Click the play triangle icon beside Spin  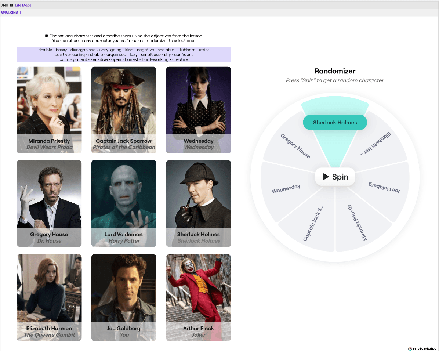[x=325, y=177]
